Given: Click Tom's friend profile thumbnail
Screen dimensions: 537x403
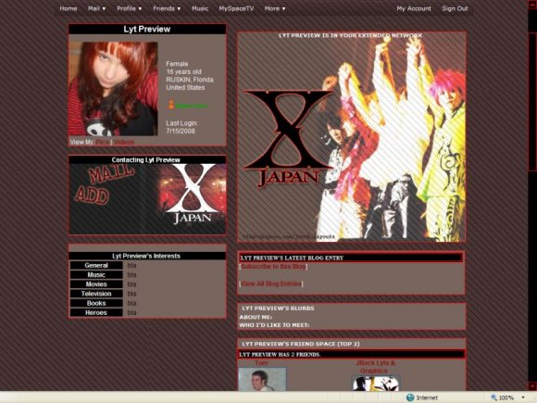Looking at the screenshot, I should 262,379.
